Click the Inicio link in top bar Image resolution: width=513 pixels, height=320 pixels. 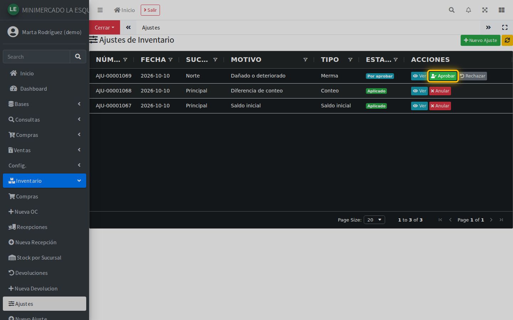click(124, 10)
